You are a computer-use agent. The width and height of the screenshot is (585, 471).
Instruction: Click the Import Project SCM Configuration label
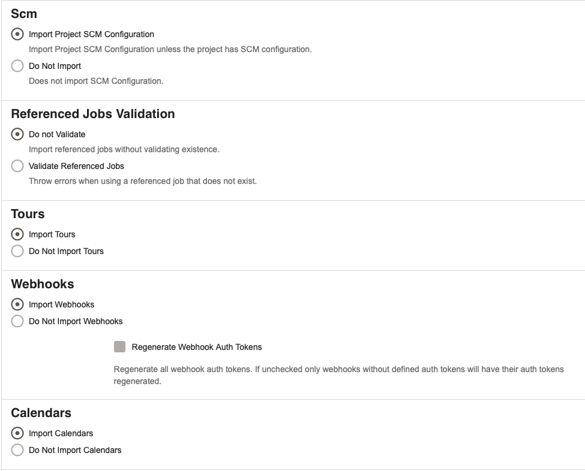point(91,34)
